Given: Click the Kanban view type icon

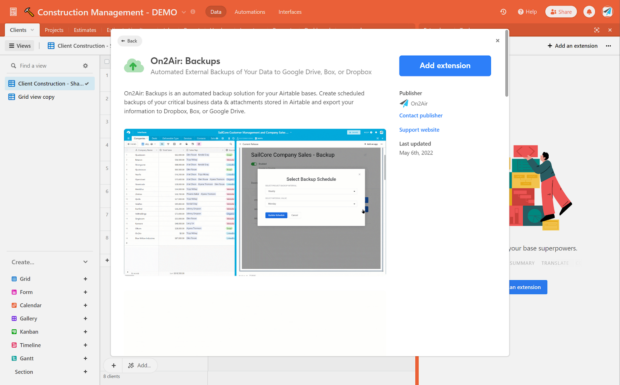Looking at the screenshot, I should pos(14,332).
